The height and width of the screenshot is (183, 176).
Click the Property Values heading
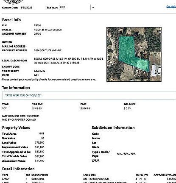[16, 128]
